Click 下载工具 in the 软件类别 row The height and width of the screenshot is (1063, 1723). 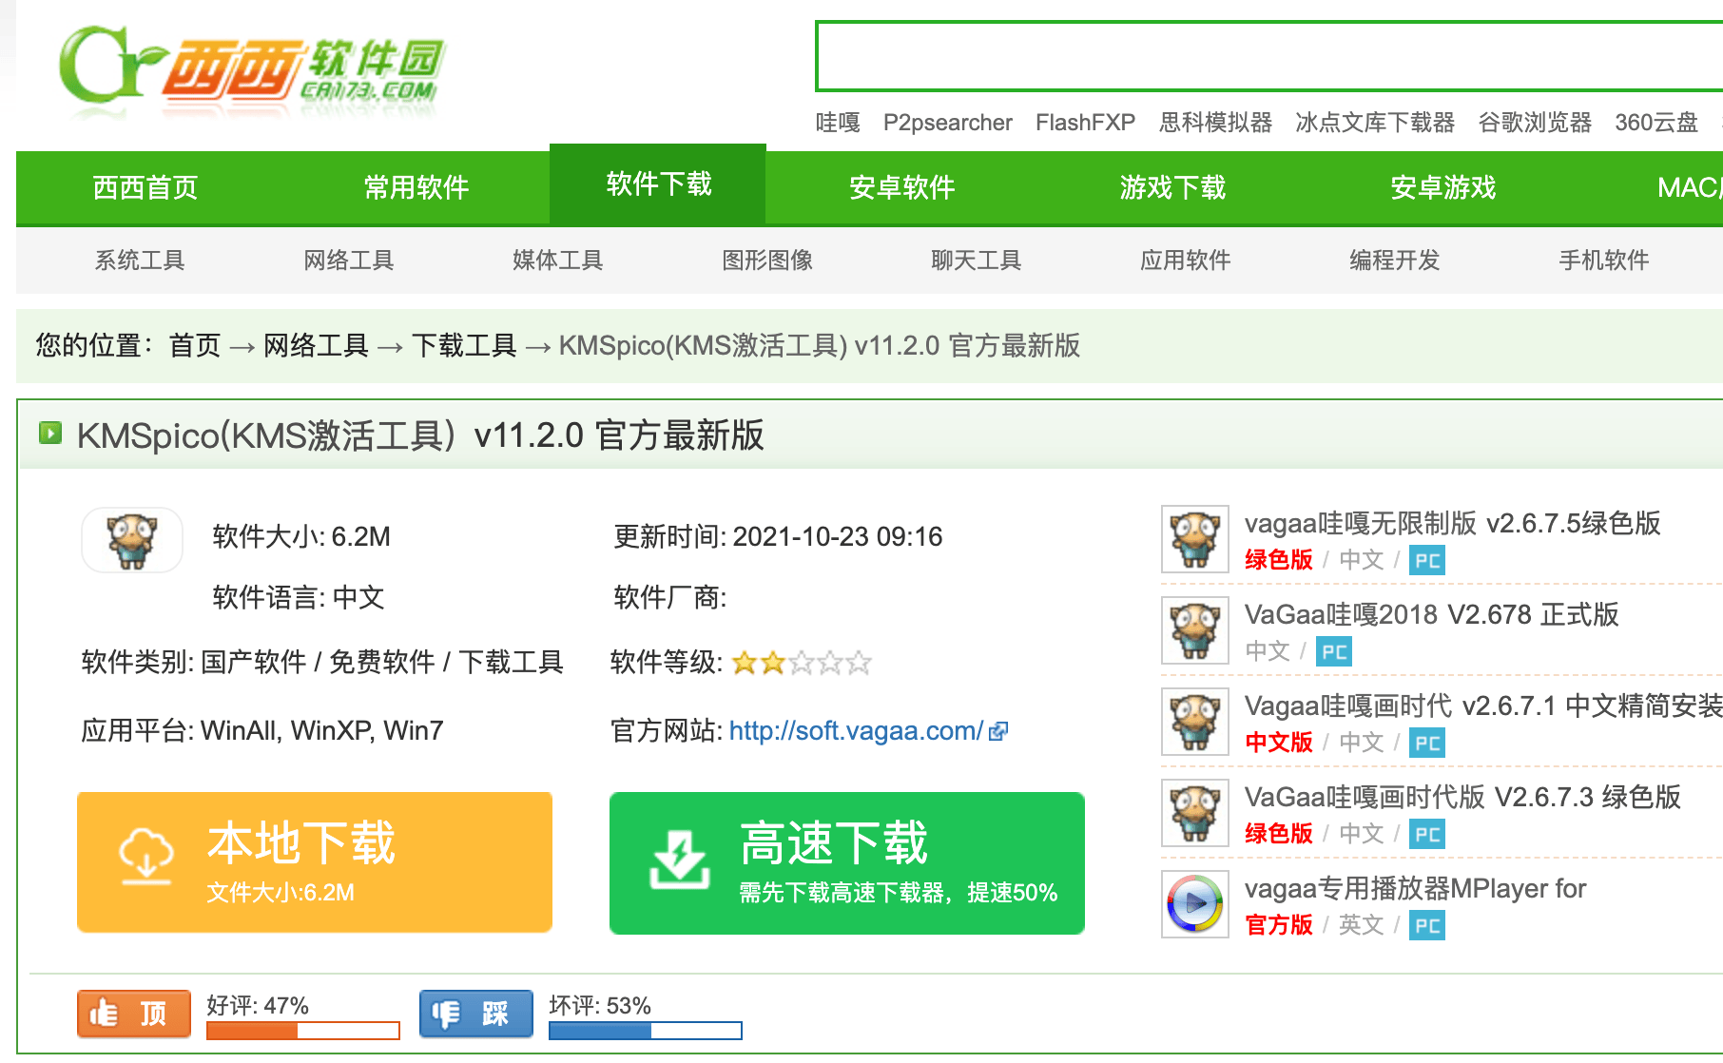(x=512, y=662)
